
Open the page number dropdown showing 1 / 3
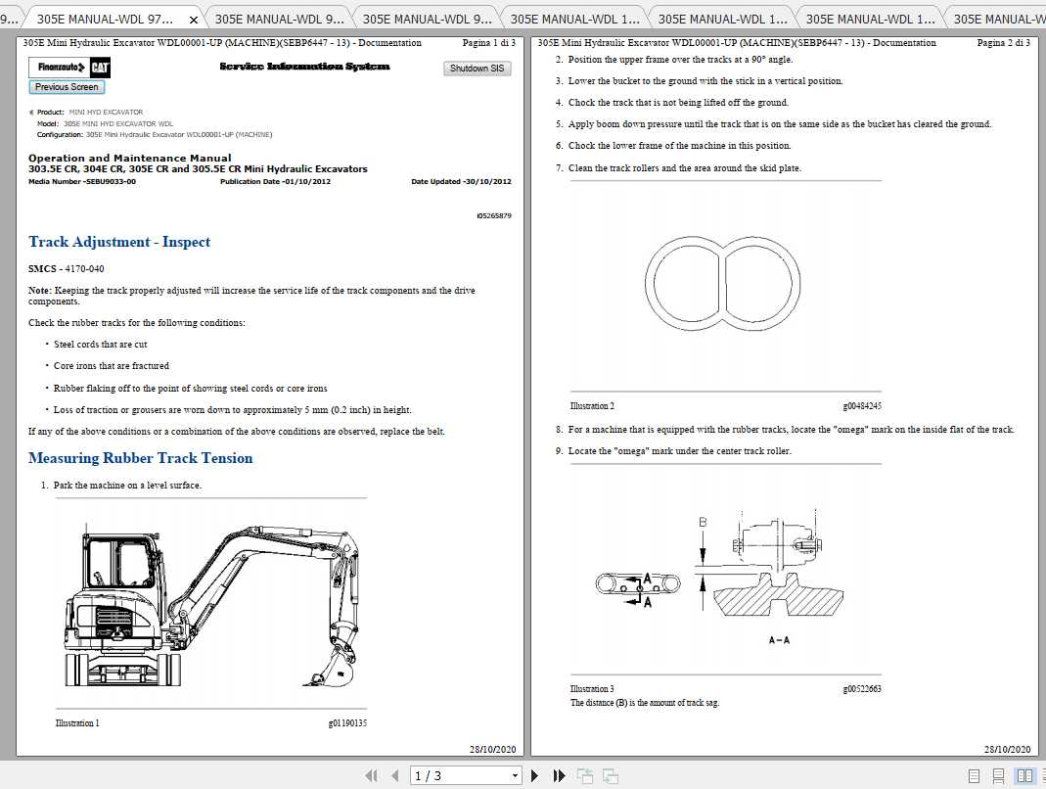click(515, 775)
